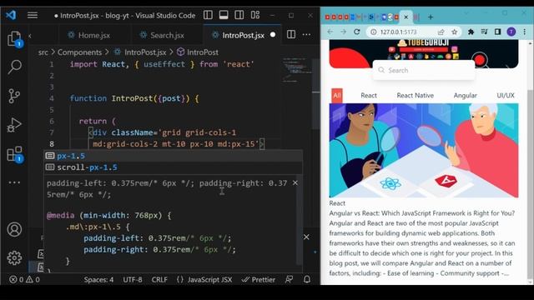Open browser media control icon
The height and width of the screenshot is (300, 534).
coord(484,32)
